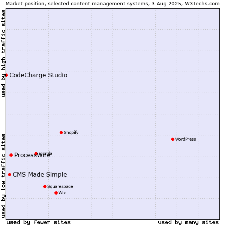Click 'used by high traffic sites' axis label
The width and height of the screenshot is (225, 225).
3,53
